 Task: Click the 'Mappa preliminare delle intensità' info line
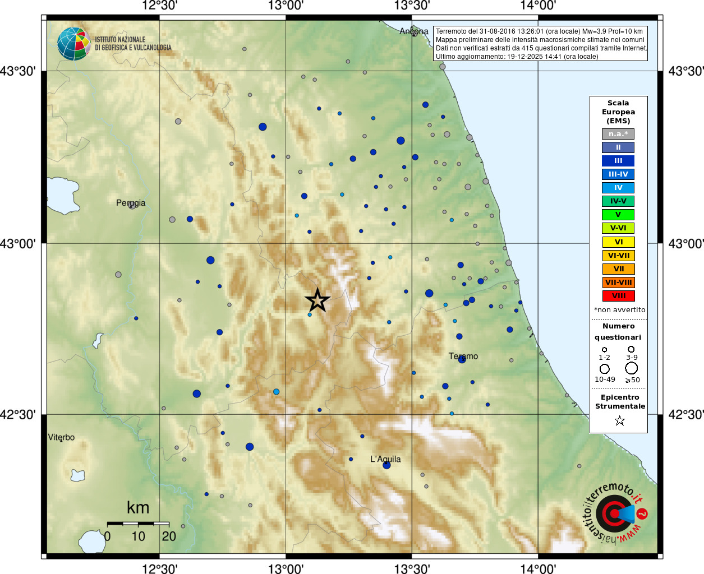(540, 40)
